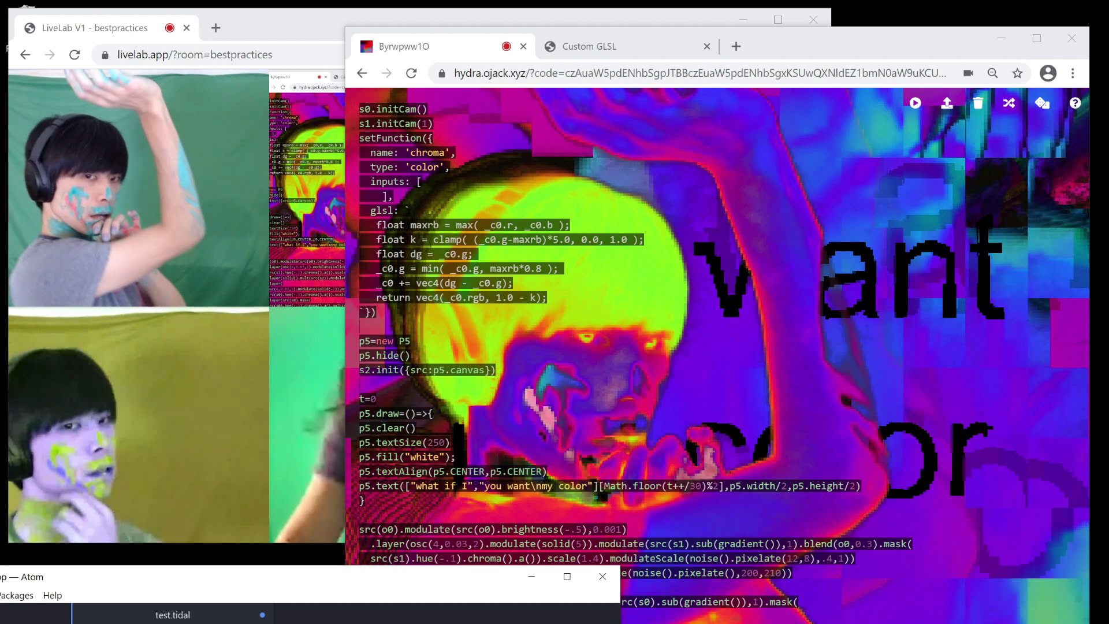Screen dimensions: 1109x624
Task: Open the Help menu in Atom
Action: 52,595
